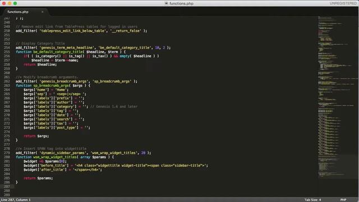
Task: Click function name wsm_wrap_widget_titles on line 280
Action: (55, 157)
